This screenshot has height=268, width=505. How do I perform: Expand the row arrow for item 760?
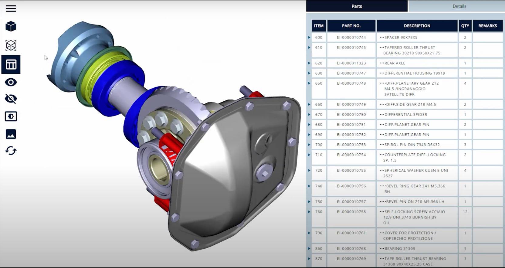tap(309, 212)
